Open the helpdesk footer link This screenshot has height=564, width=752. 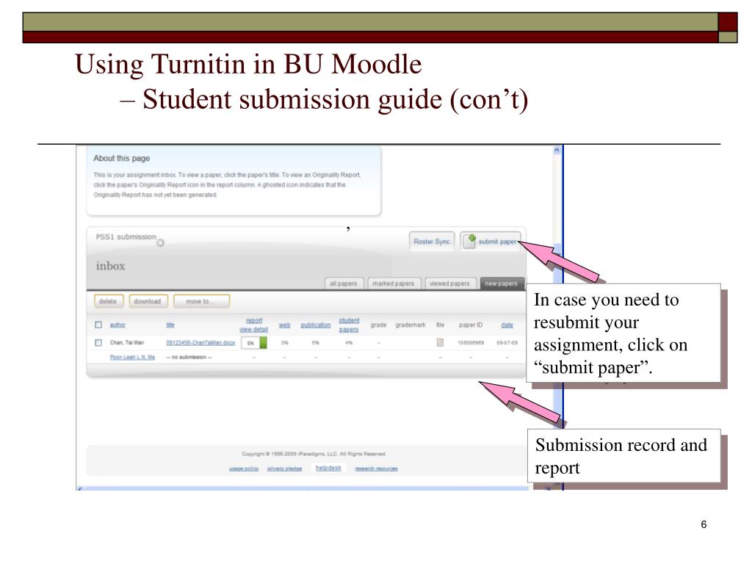pyautogui.click(x=328, y=468)
